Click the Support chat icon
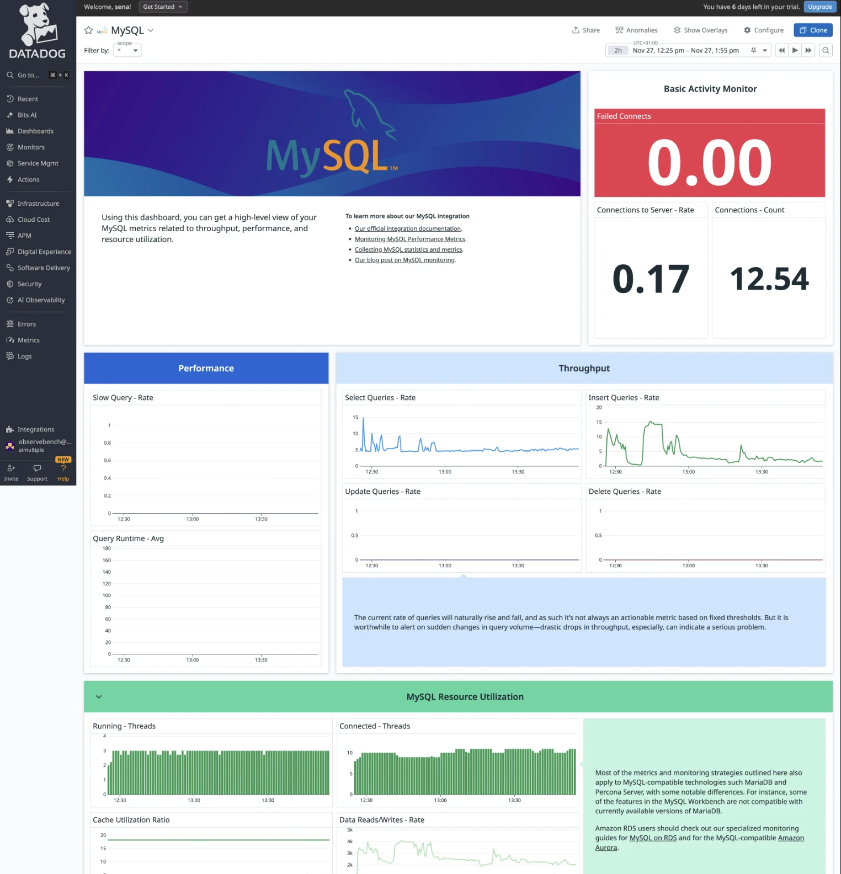This screenshot has height=874, width=841. [37, 468]
